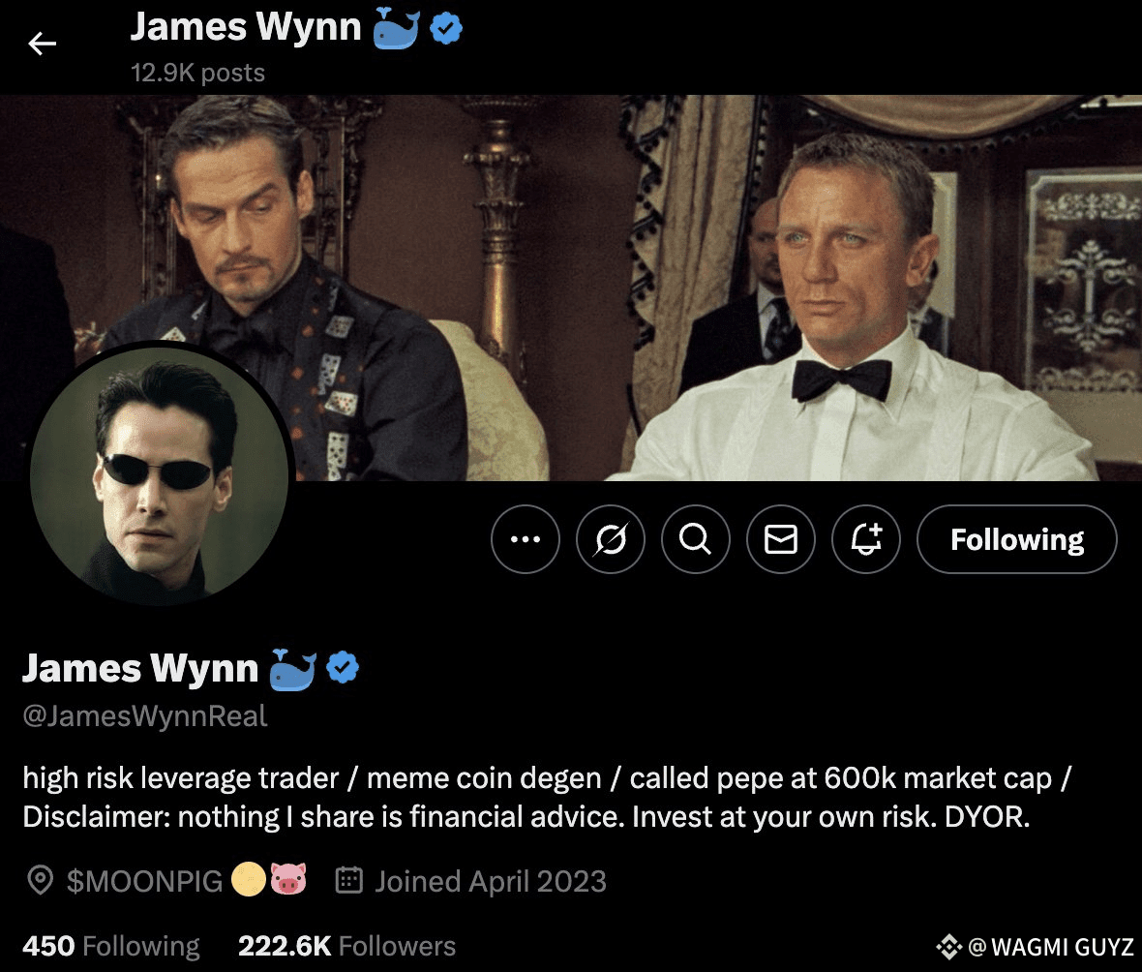
Task: Click the whale emoji beside bottom name
Action: coord(293,669)
